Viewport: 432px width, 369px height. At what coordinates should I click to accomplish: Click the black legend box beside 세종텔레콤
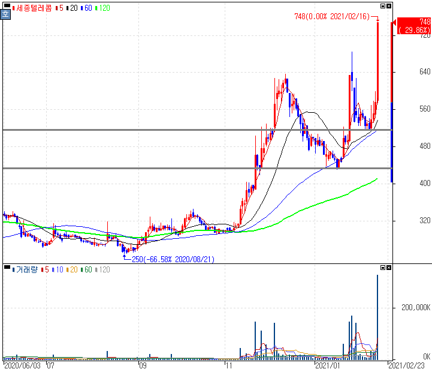[7, 5]
